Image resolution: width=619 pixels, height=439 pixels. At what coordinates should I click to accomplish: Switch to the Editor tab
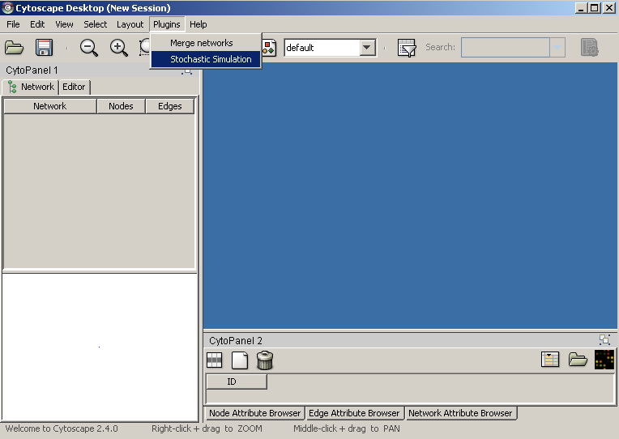pos(75,87)
